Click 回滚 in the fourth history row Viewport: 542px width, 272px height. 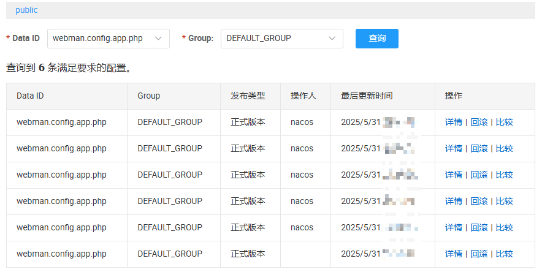(x=479, y=201)
